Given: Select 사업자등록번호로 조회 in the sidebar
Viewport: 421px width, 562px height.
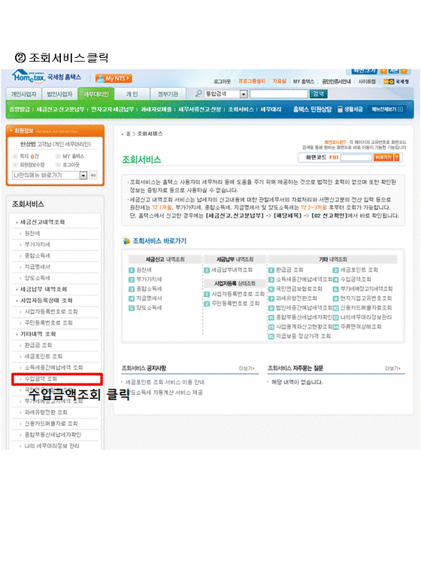Looking at the screenshot, I should pos(51,311).
